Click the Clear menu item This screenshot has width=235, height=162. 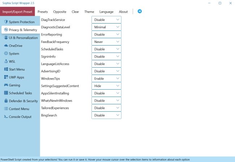75,12
